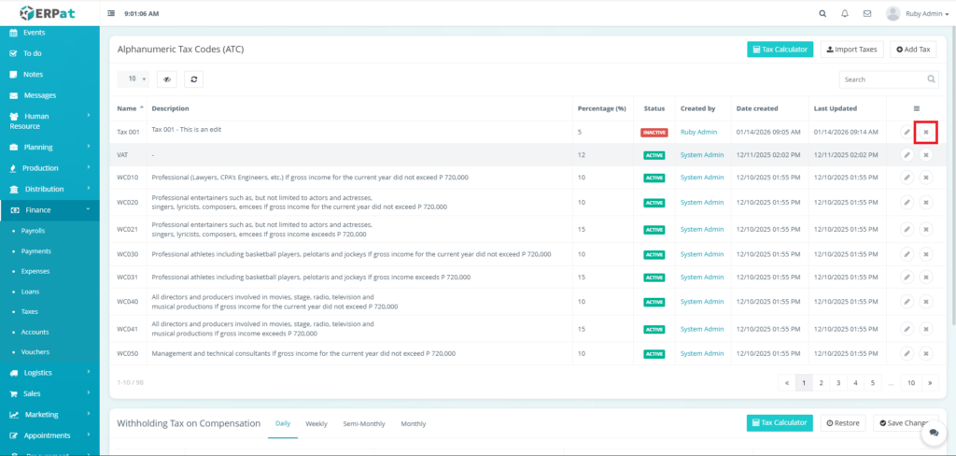Click the search magnifier icon in top bar
The image size is (956, 456).
(x=822, y=14)
